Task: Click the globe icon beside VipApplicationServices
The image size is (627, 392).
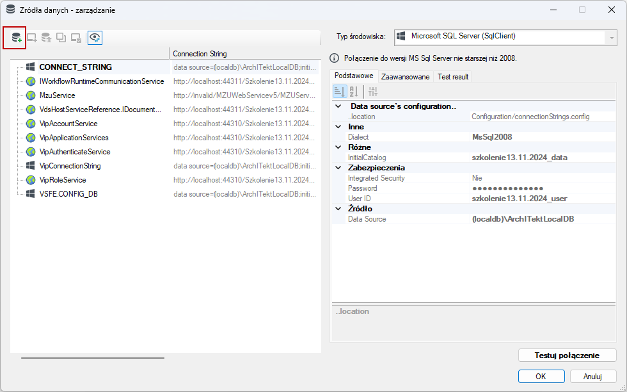Action: (31, 137)
